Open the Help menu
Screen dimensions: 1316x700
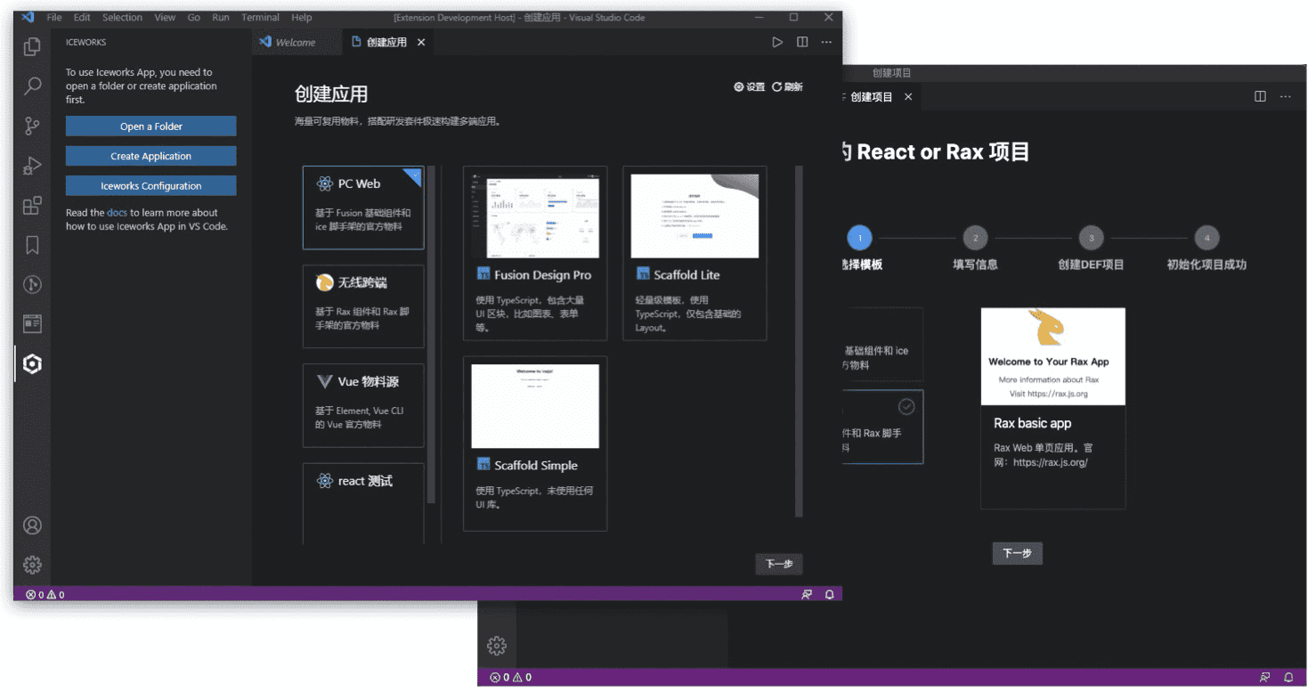click(302, 17)
